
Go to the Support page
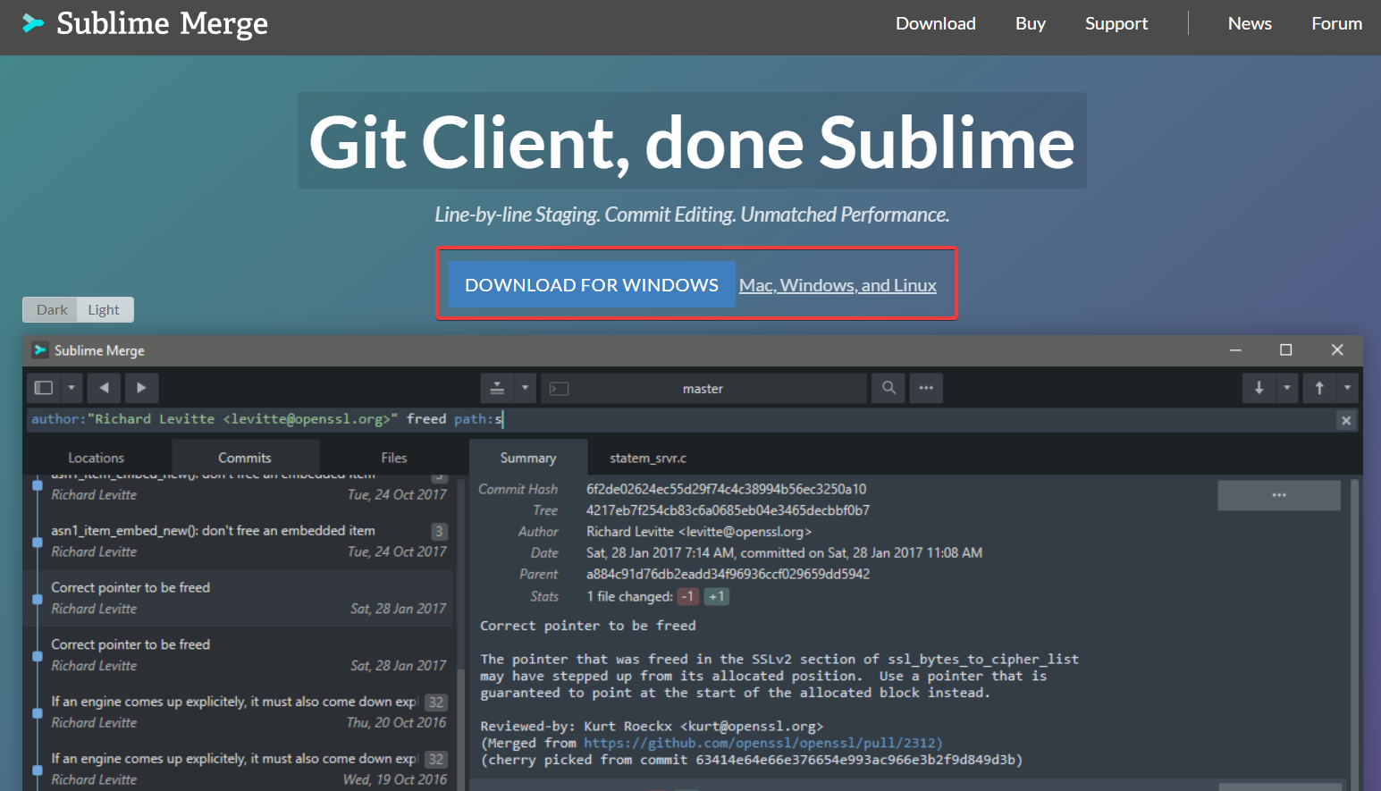click(x=1116, y=23)
